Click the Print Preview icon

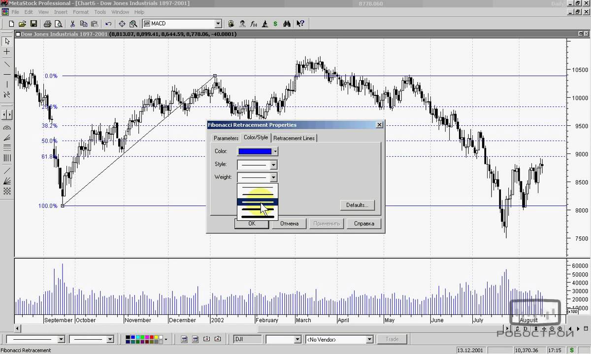click(58, 24)
